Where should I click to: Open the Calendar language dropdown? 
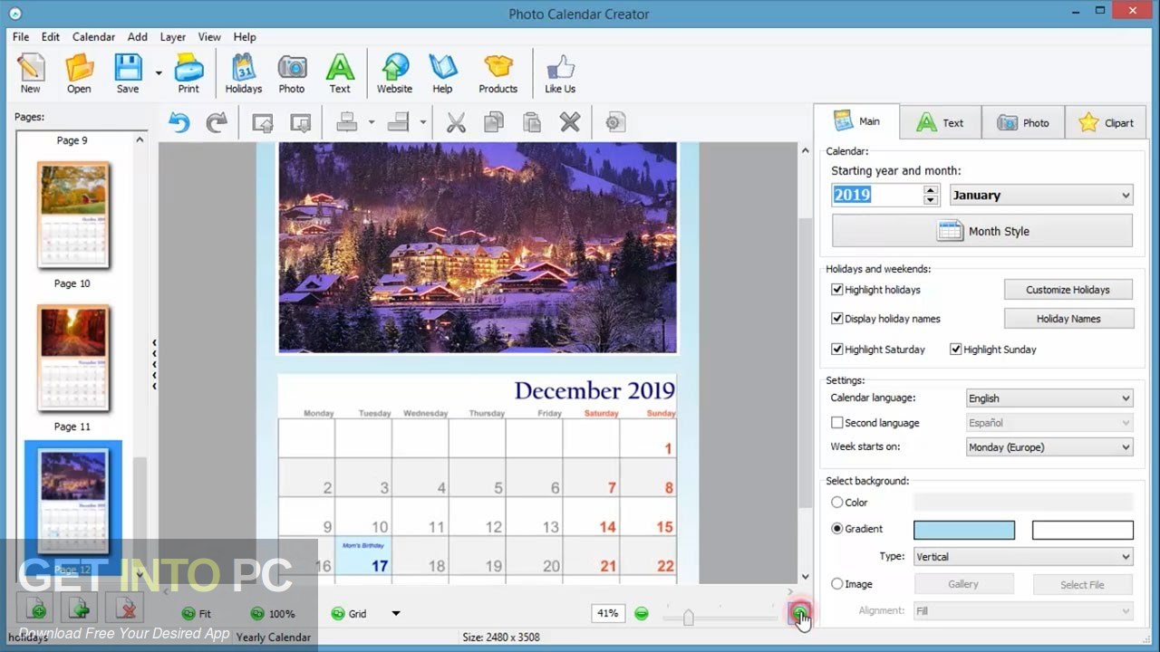tap(1049, 398)
